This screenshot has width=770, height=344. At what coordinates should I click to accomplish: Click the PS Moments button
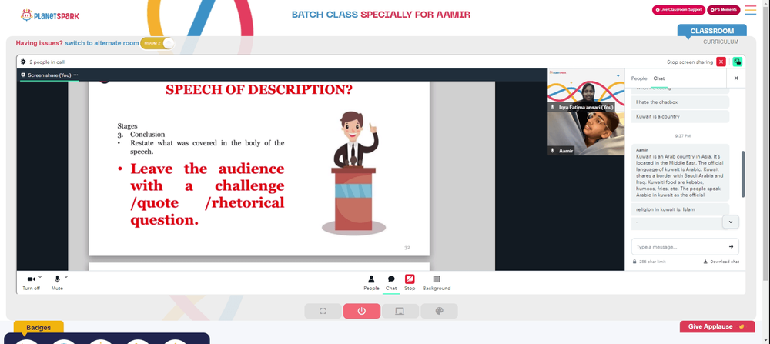pos(723,10)
